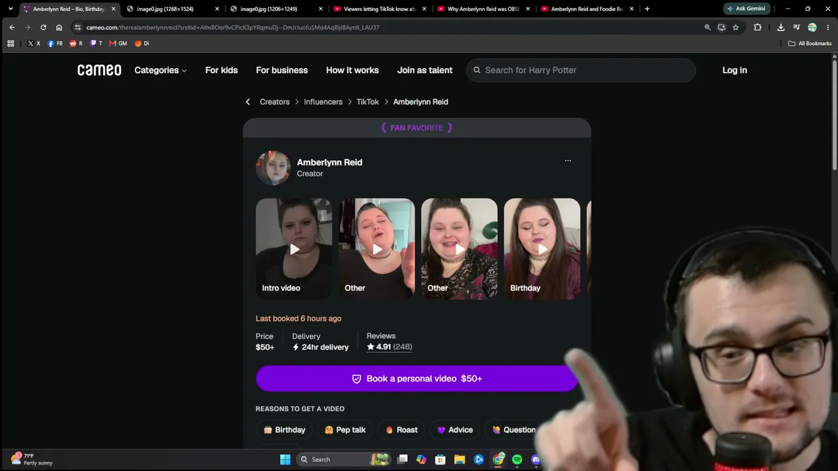Open File Explorer from the taskbar
838x471 pixels.
tap(460, 459)
